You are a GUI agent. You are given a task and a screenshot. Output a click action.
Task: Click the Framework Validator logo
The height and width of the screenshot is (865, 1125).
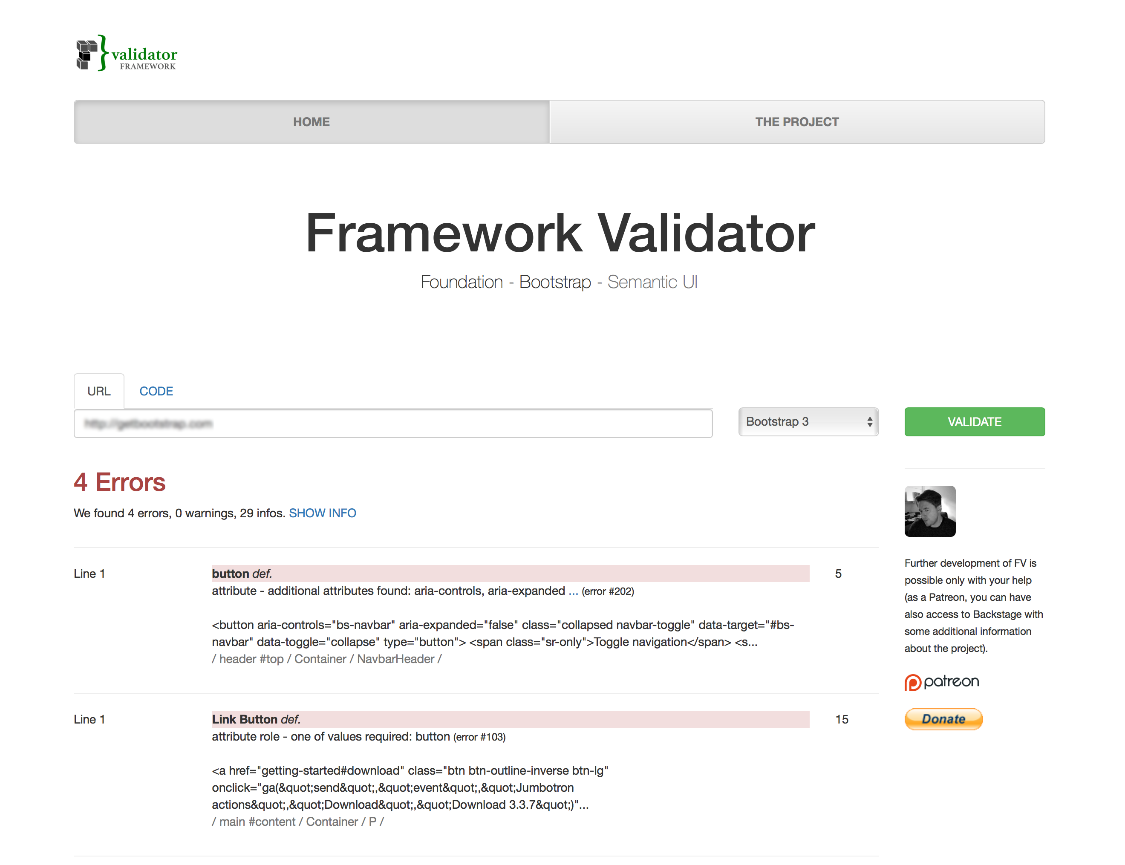127,53
